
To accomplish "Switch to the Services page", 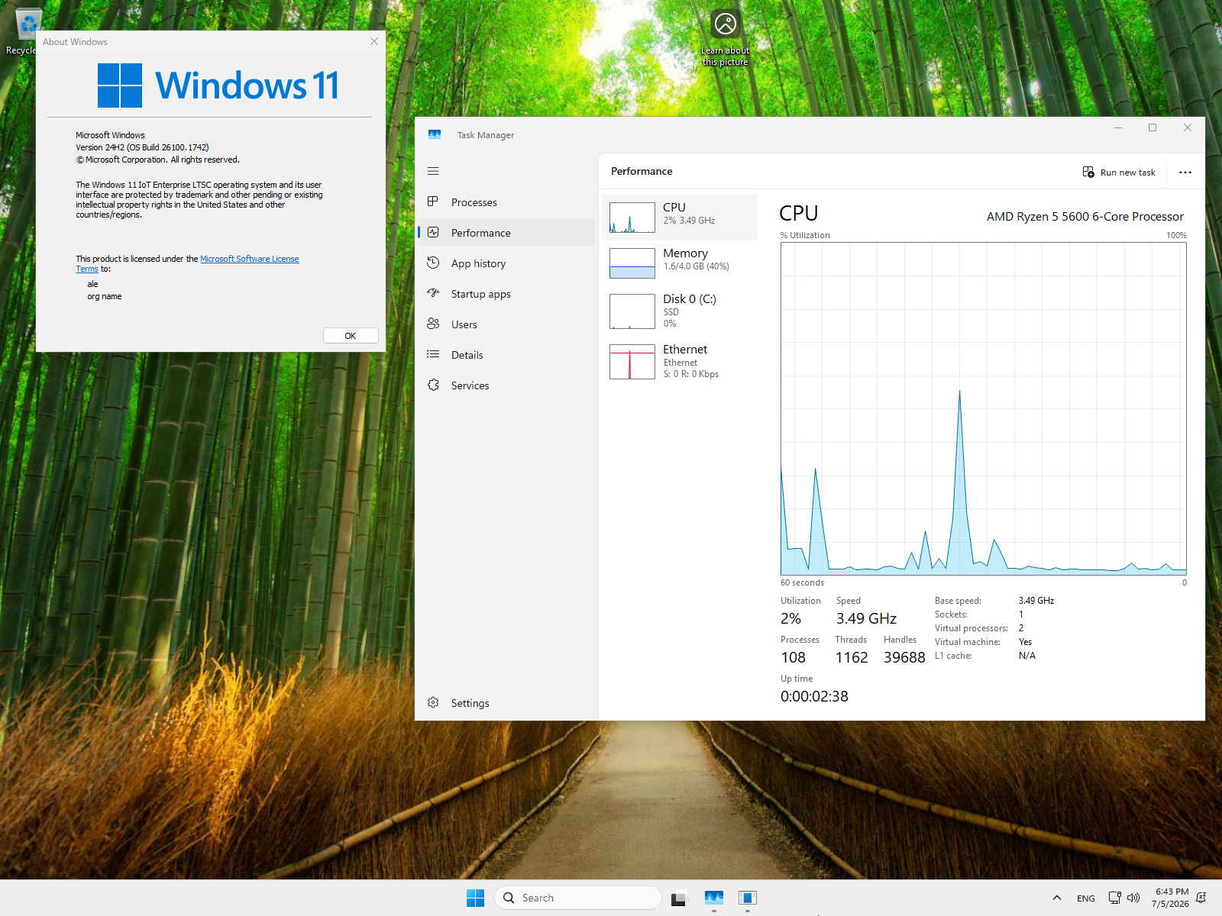I will tap(506, 385).
